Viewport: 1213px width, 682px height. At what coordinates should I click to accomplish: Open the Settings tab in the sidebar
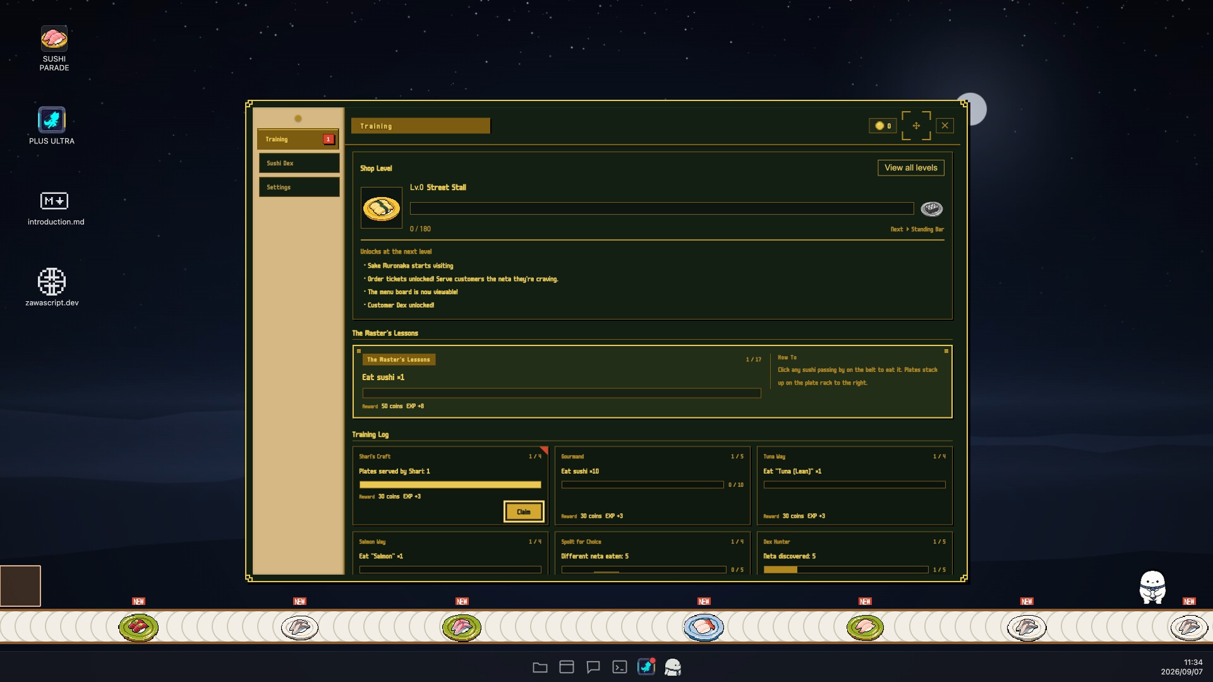pos(299,187)
